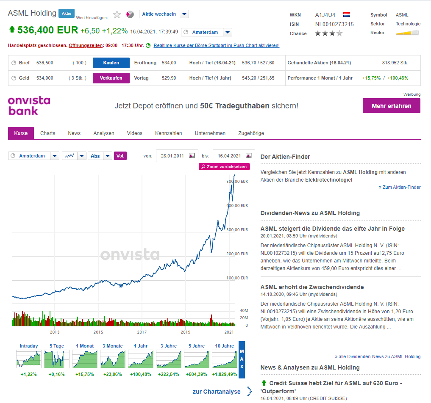Click the Verkaufen button
This screenshot has width=431, height=403.
pos(111,78)
